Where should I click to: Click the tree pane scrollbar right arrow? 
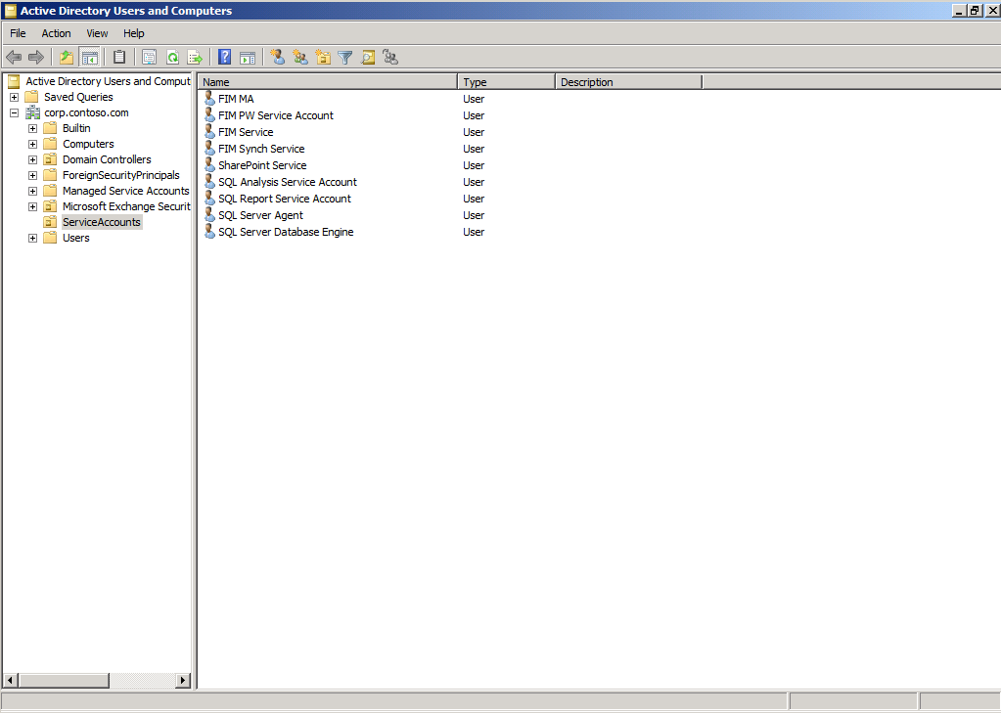tap(183, 681)
